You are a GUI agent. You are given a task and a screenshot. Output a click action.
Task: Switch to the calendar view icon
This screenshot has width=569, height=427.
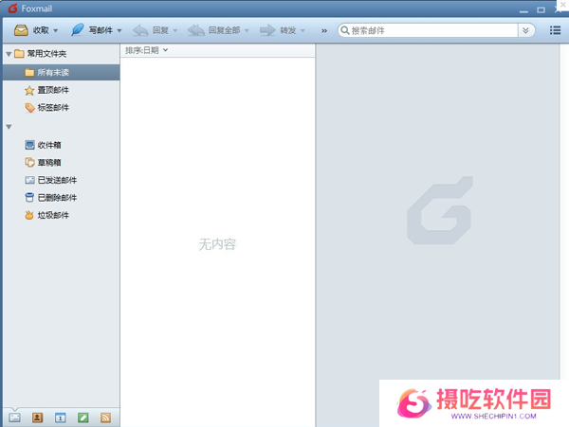[x=61, y=418]
